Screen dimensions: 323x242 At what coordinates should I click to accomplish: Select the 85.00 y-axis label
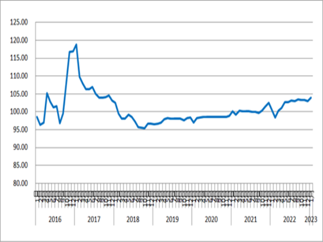click(x=20, y=165)
